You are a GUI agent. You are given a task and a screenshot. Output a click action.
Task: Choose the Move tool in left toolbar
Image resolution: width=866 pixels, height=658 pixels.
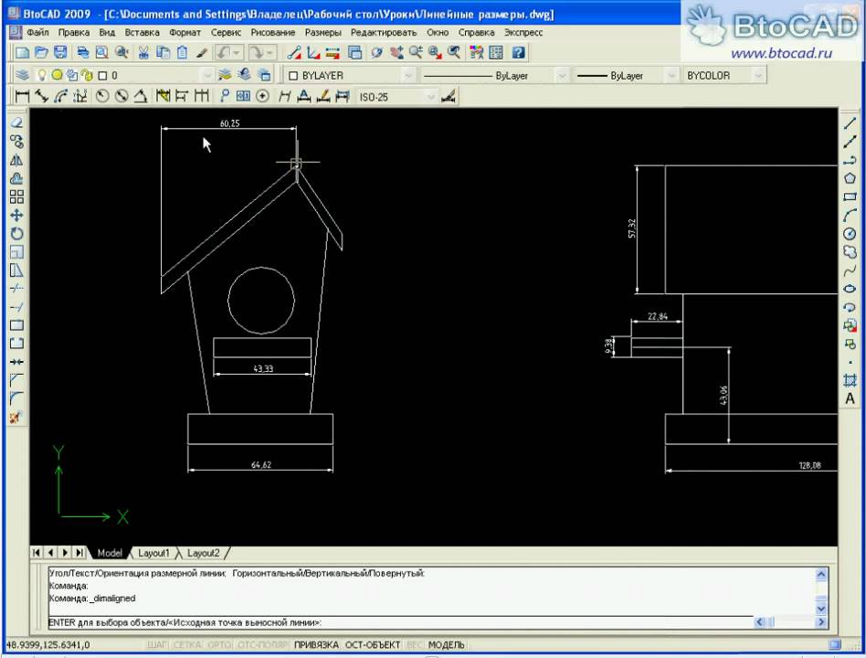pyautogui.click(x=16, y=215)
